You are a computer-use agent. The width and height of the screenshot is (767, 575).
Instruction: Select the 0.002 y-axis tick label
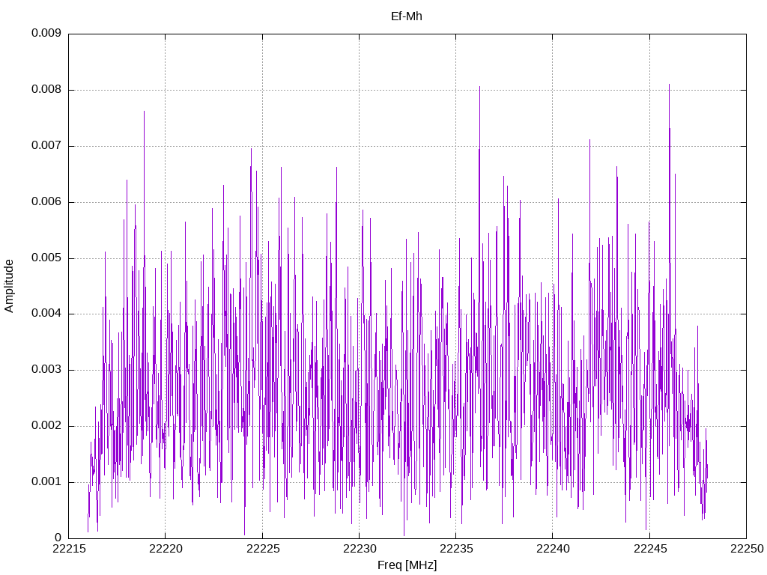pyautogui.click(x=46, y=426)
